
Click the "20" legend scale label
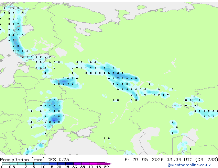pyautogui.click(x=59, y=167)
